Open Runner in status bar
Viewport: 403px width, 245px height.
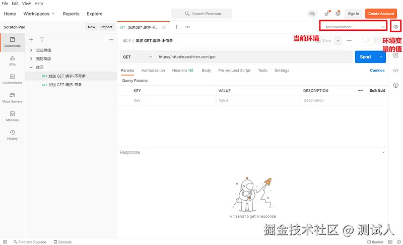[x=375, y=242]
